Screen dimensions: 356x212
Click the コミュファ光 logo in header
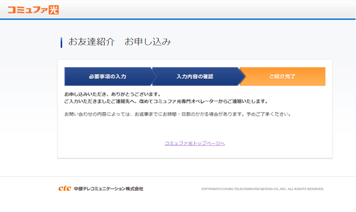pos(33,10)
